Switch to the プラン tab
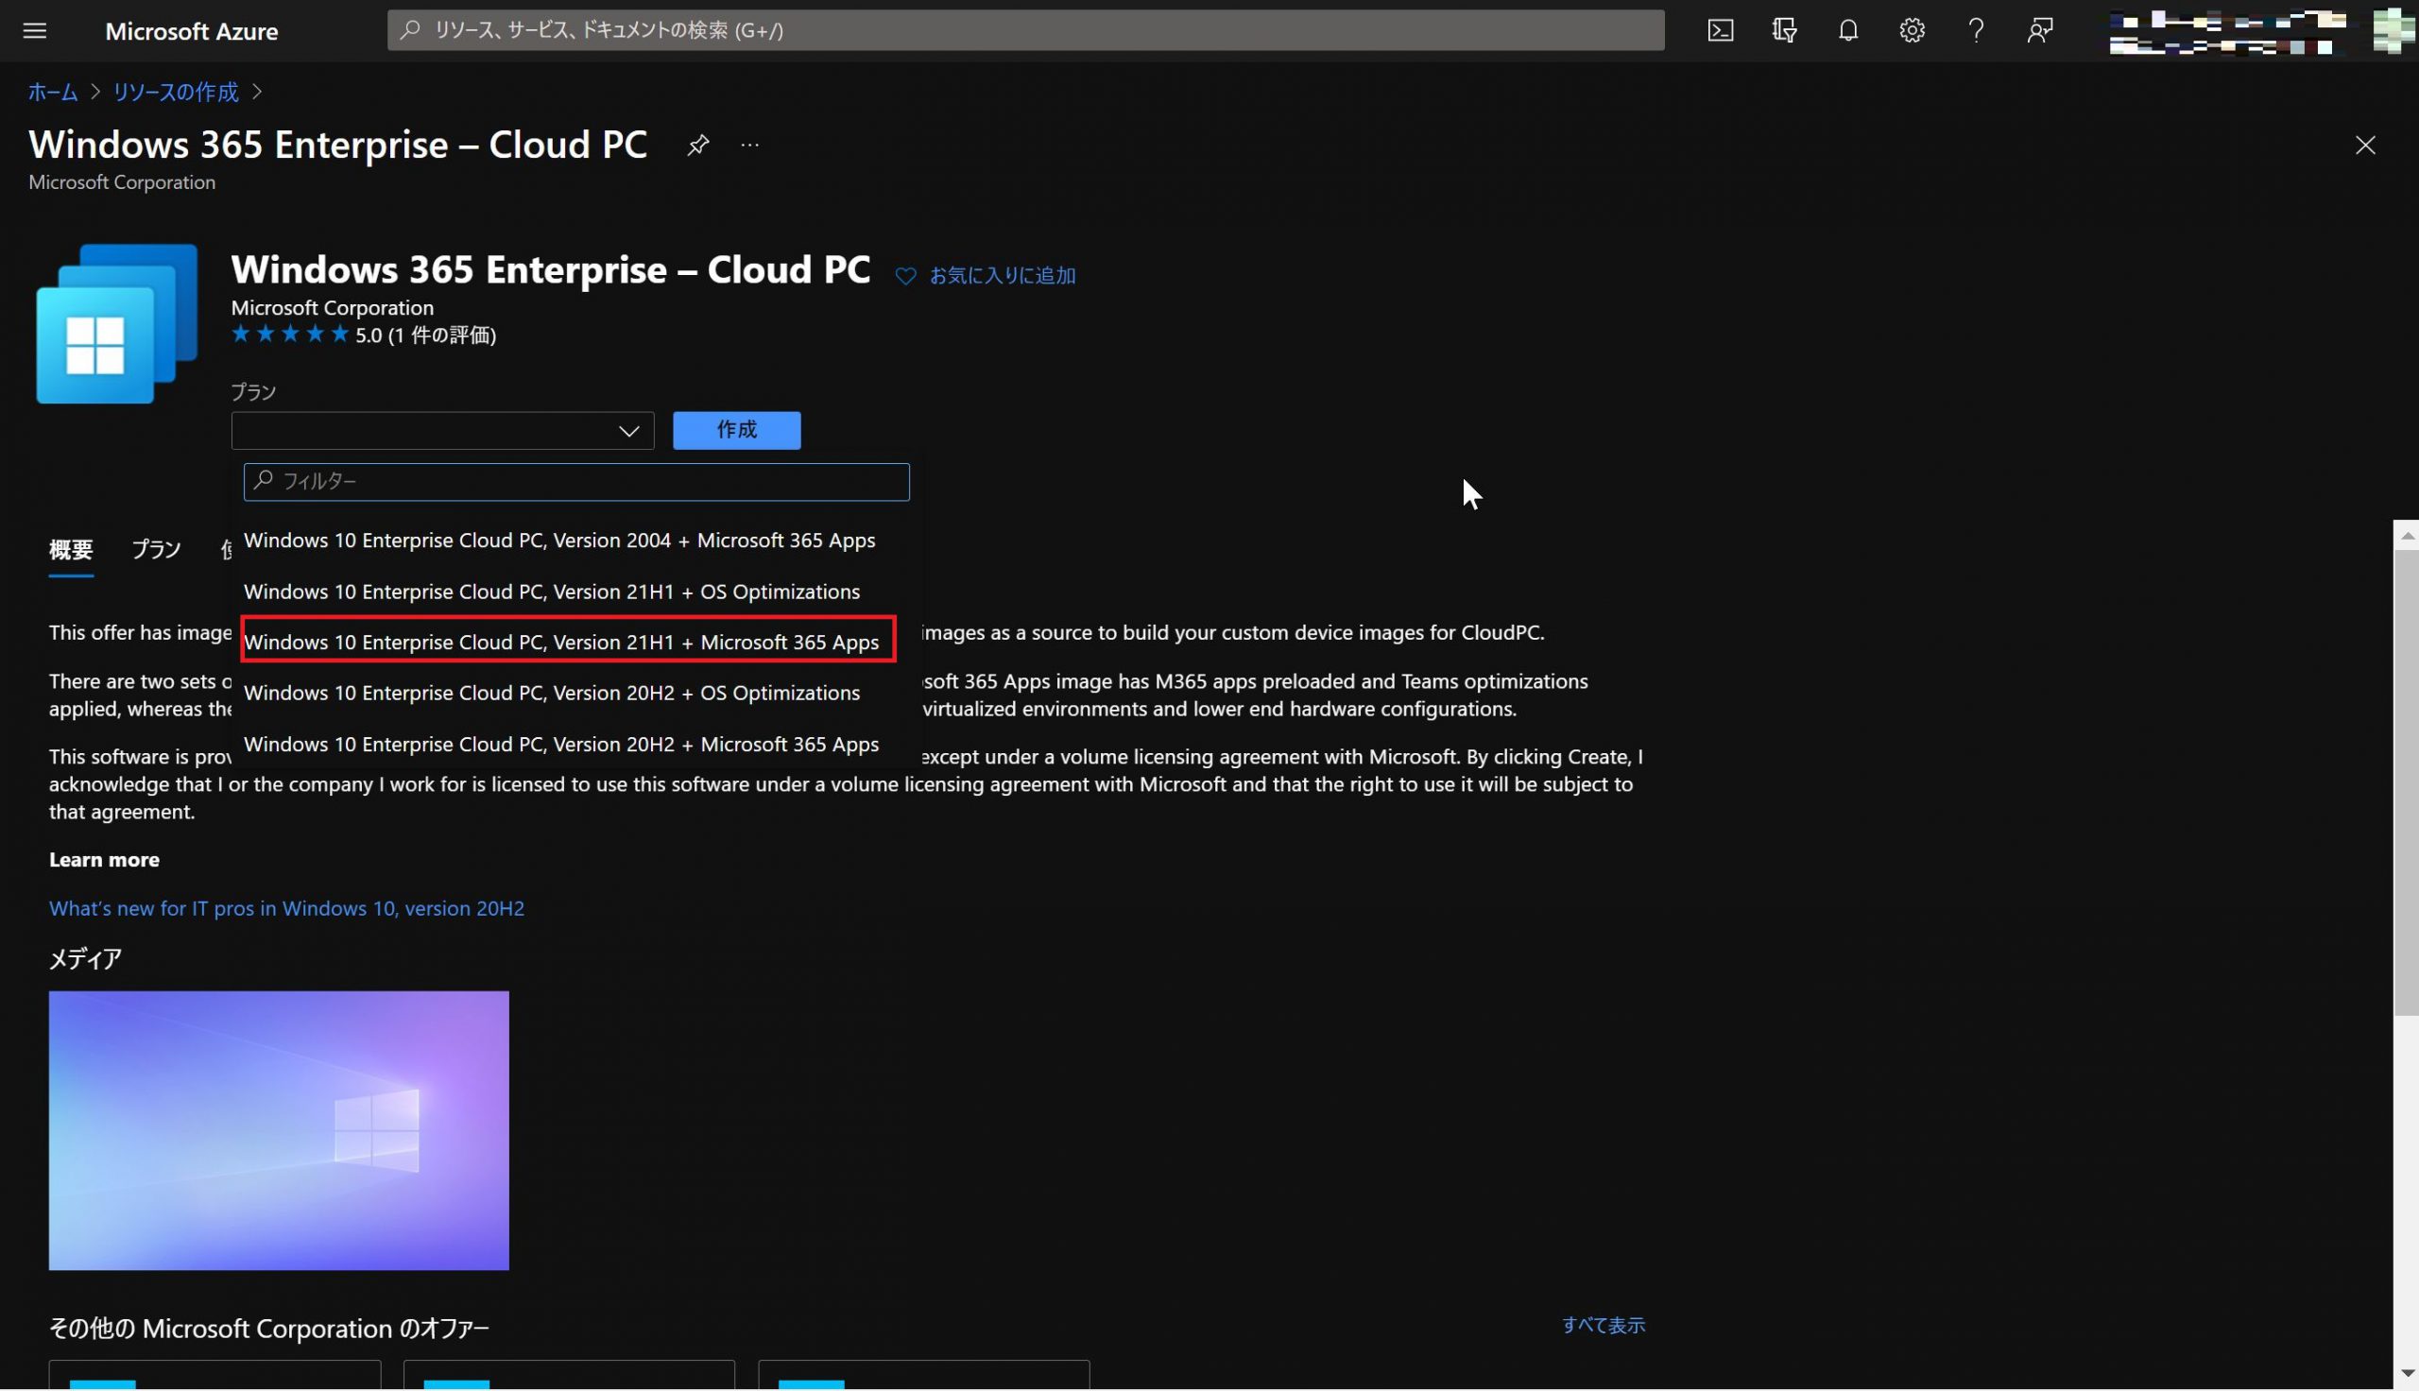This screenshot has width=2419, height=1391. pos(156,549)
